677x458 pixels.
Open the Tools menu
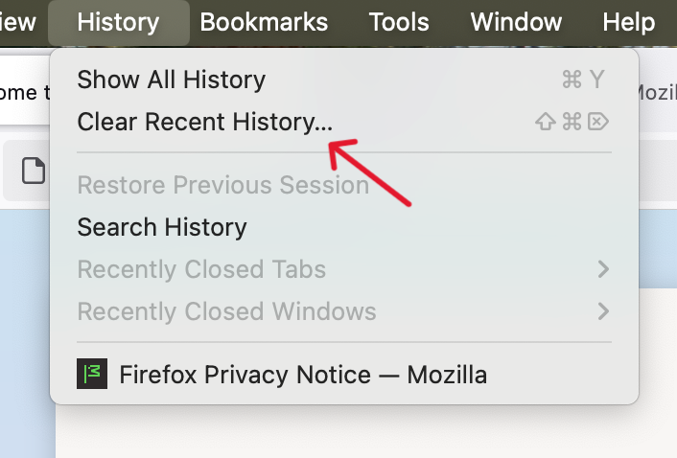pyautogui.click(x=399, y=22)
